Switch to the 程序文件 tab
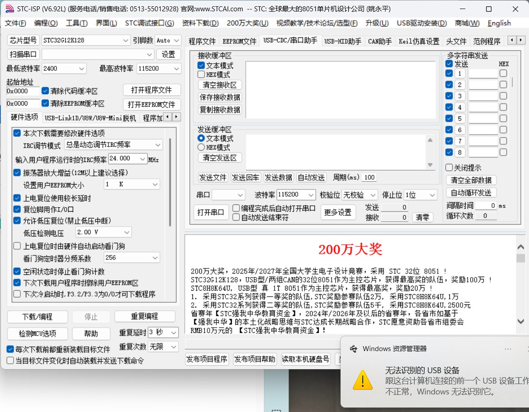The height and width of the screenshot is (412, 529). (202, 41)
